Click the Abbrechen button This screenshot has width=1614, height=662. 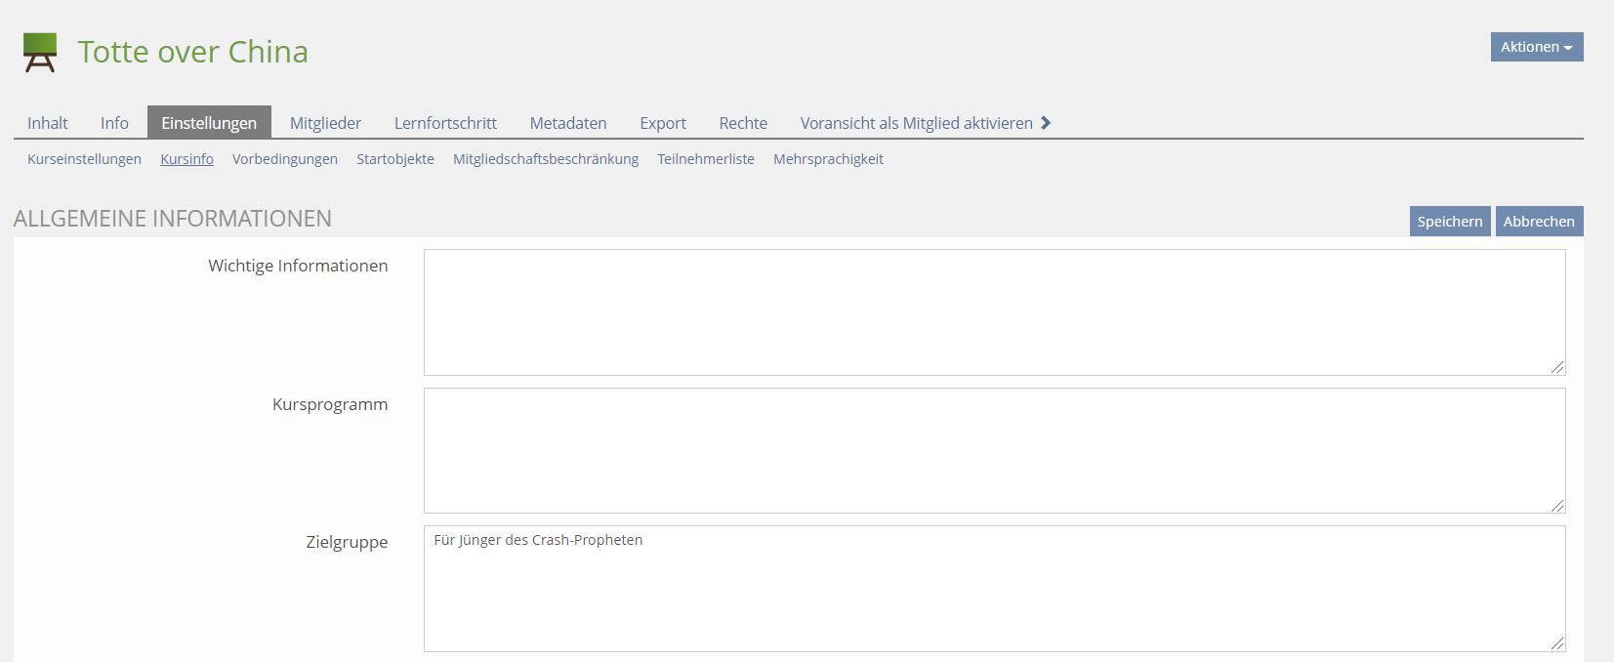1539,222
